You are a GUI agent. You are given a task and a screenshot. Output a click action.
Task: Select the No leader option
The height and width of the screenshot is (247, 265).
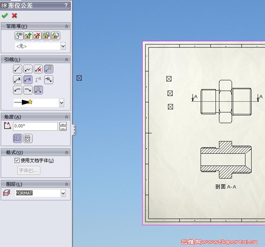tap(38, 69)
